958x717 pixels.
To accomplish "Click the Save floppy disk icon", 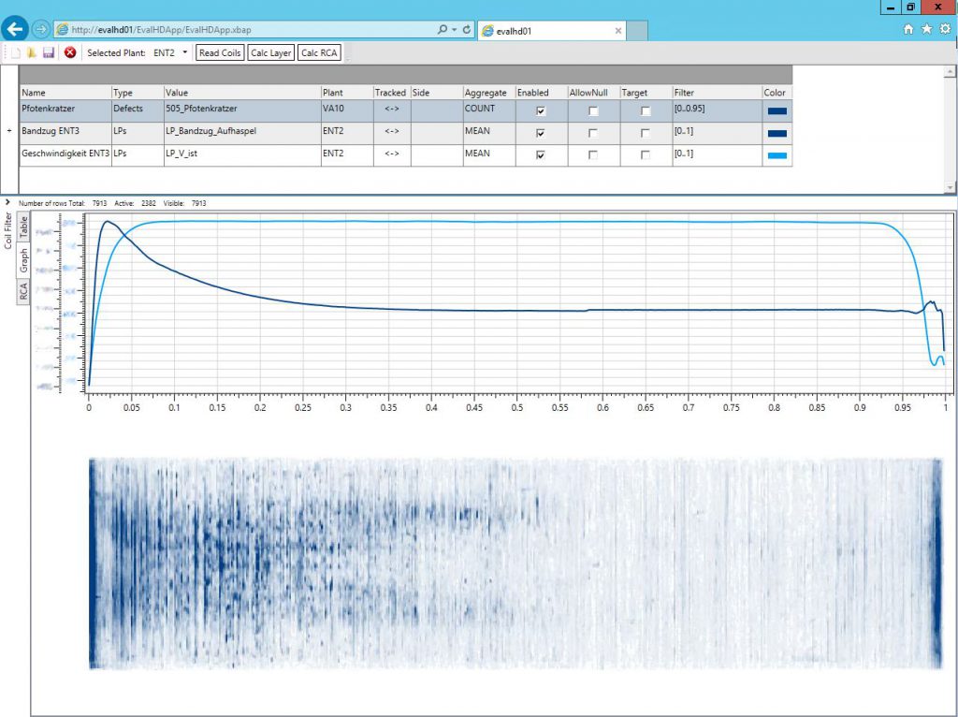I will click(49, 53).
